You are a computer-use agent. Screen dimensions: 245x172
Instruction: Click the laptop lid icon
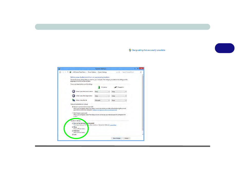click(73, 100)
